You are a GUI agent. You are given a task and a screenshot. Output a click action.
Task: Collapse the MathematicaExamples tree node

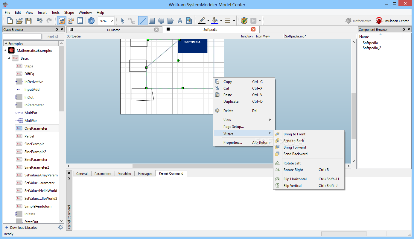(5, 51)
